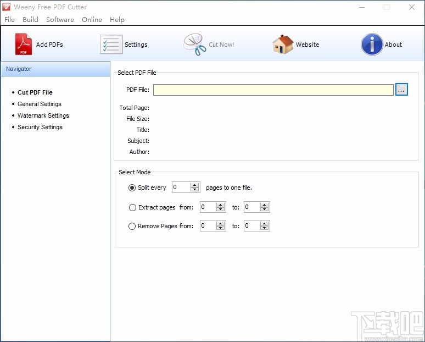Click the Split every number field

[181, 187]
